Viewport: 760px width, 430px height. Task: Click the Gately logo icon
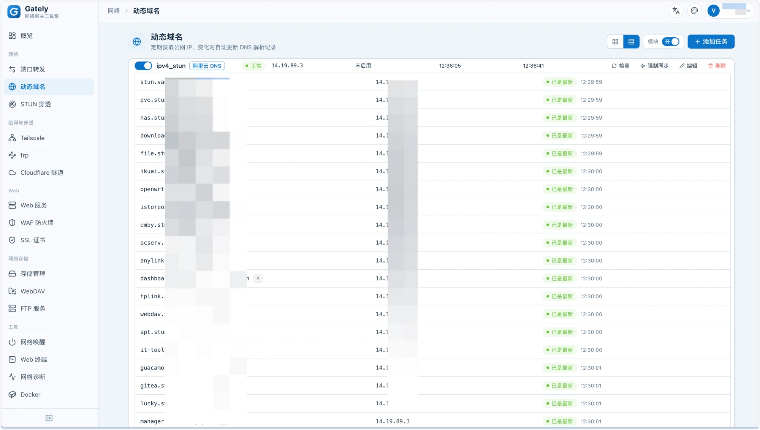[14, 12]
